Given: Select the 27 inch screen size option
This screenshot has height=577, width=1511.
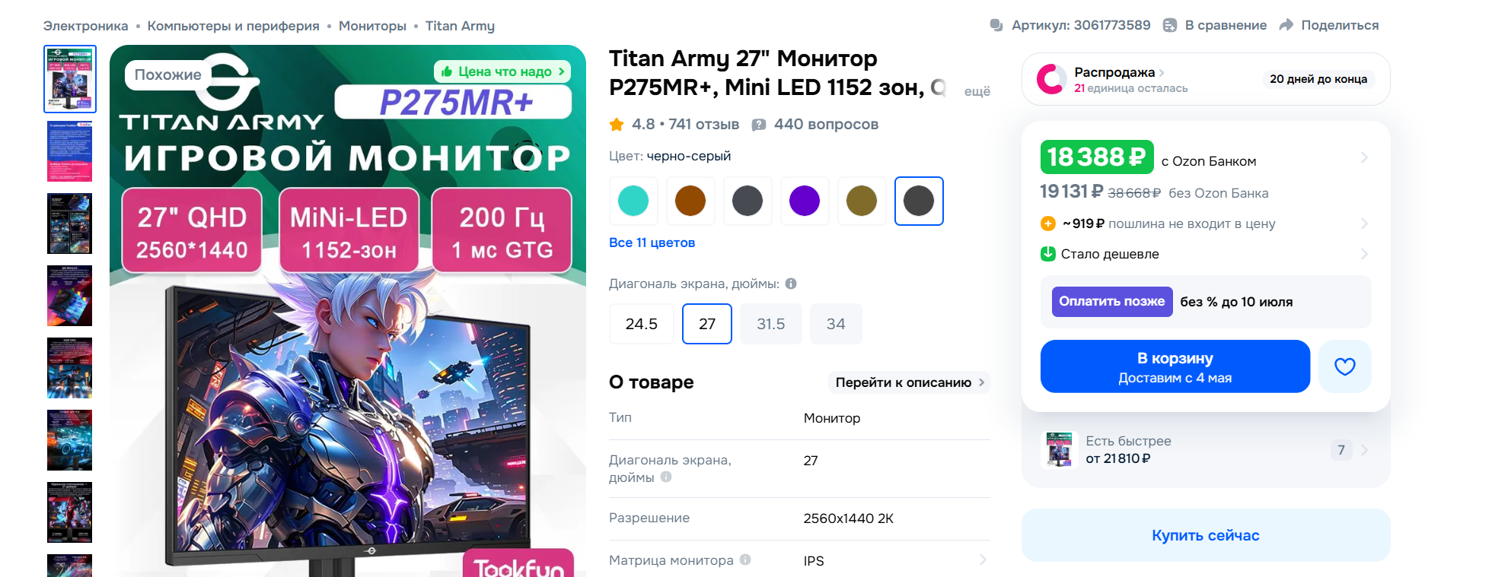Looking at the screenshot, I should pyautogui.click(x=707, y=324).
